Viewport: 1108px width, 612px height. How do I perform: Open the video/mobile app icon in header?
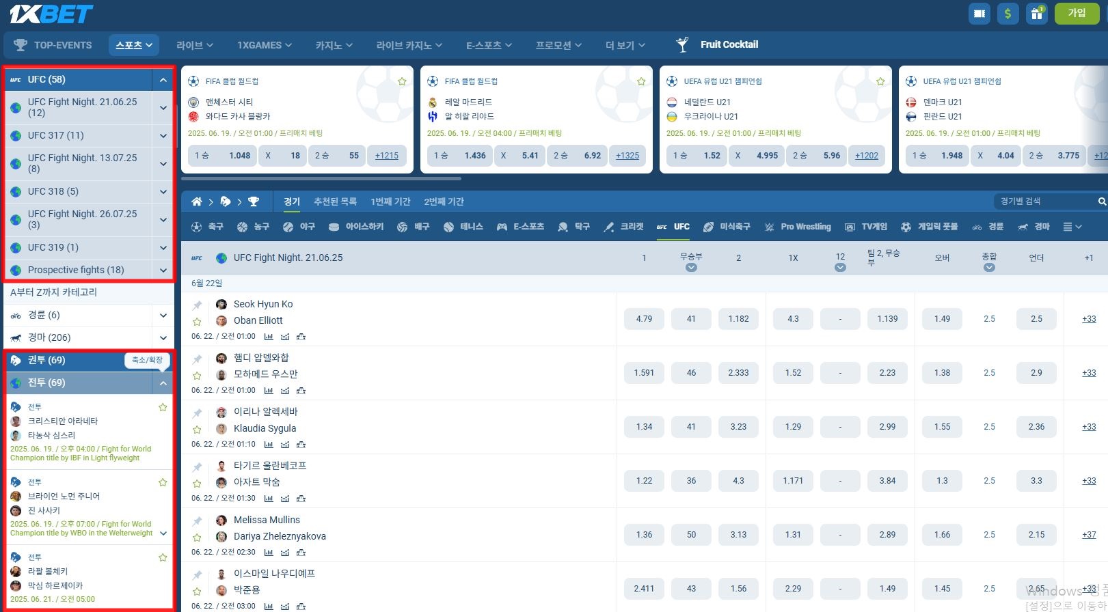(979, 14)
